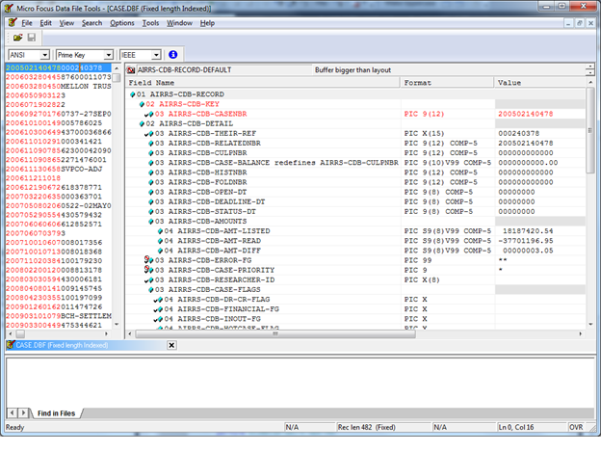Select the AIRRS-CDB-AMOUNTS tree item
The height and width of the screenshot is (451, 601).
[x=209, y=221]
